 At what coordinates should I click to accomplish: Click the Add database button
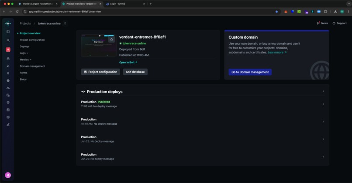click(x=135, y=72)
